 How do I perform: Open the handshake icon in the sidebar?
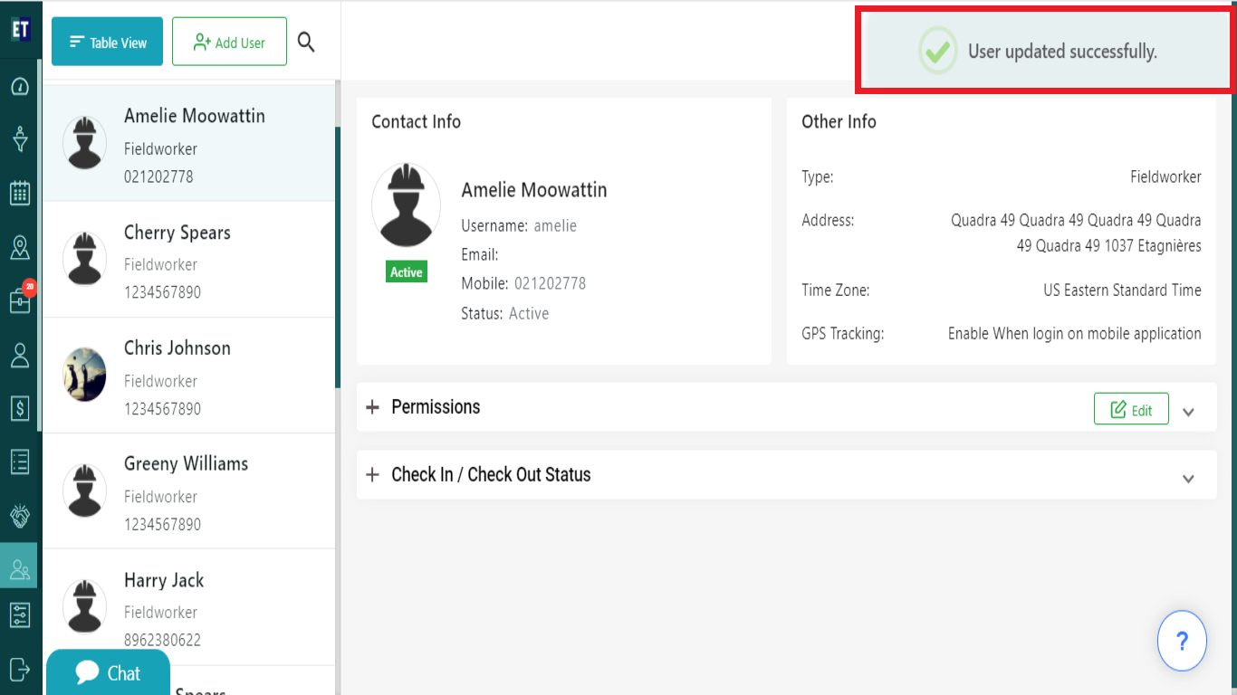click(20, 516)
